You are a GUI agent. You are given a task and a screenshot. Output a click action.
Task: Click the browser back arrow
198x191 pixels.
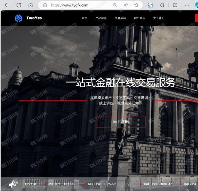coord(7,5)
